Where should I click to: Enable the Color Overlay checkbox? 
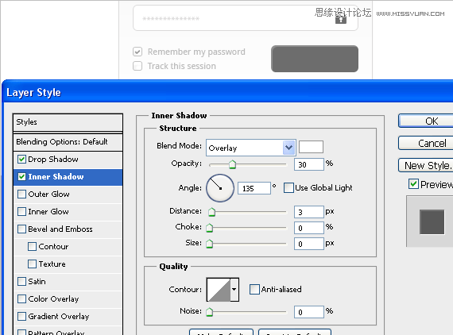21,299
